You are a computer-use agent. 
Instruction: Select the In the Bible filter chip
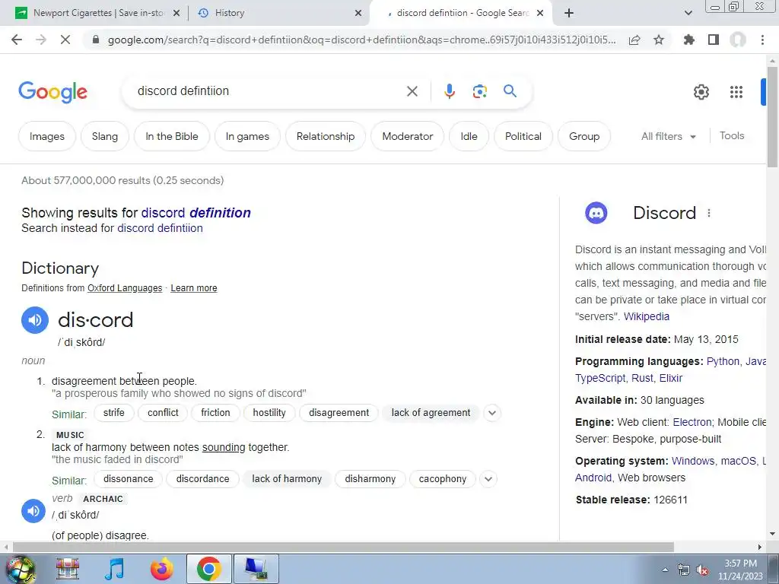click(x=172, y=137)
